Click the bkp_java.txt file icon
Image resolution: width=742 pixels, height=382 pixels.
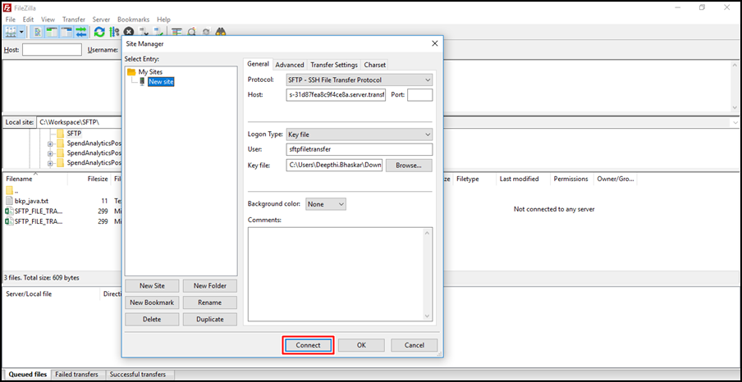(10, 201)
